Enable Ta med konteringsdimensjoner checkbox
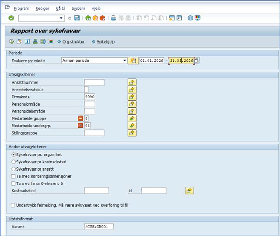 pos(13,176)
